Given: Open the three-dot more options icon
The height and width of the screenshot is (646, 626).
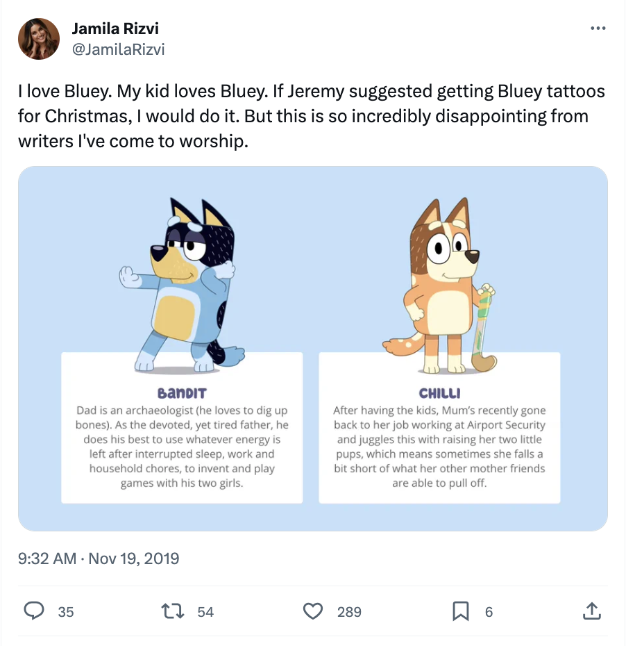Looking at the screenshot, I should tap(598, 28).
